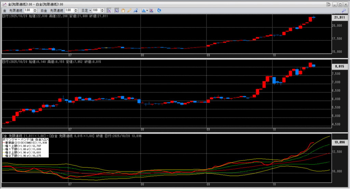This screenshot has height=189, width=350.
Task: Click the 08 month label under platinum chart
Action: click(142, 130)
